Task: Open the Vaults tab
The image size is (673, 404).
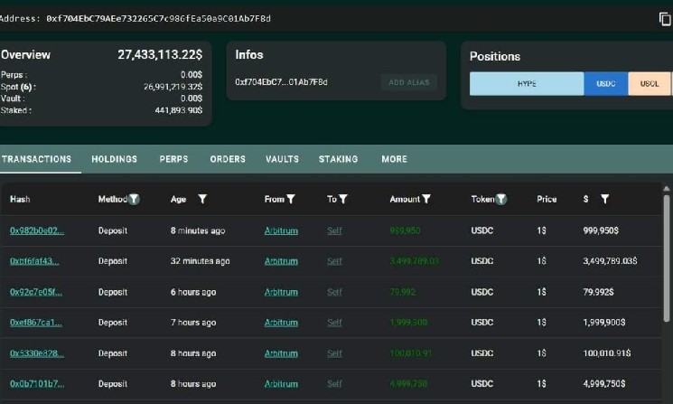Action: (282, 159)
